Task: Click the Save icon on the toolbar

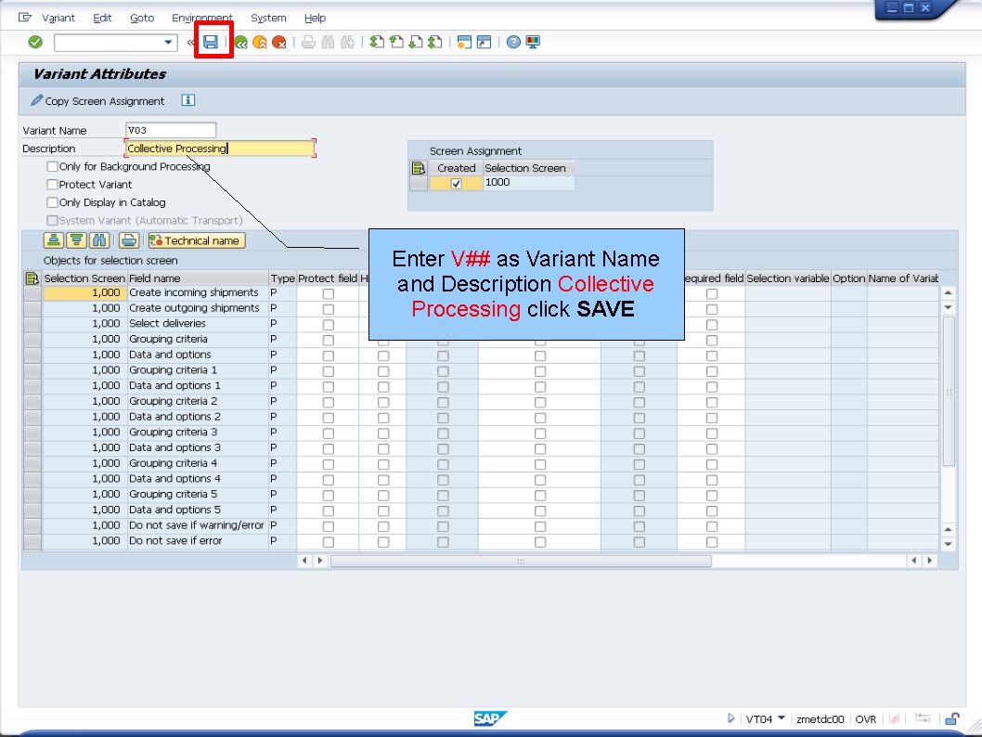Action: [x=210, y=41]
